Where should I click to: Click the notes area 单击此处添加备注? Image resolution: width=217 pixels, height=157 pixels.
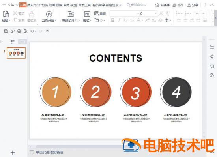click(49, 152)
